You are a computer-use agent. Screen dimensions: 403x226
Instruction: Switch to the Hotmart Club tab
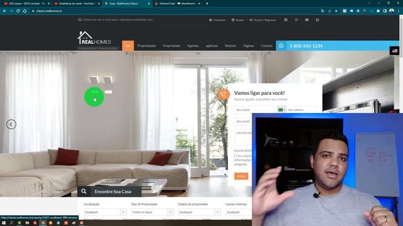[178, 4]
